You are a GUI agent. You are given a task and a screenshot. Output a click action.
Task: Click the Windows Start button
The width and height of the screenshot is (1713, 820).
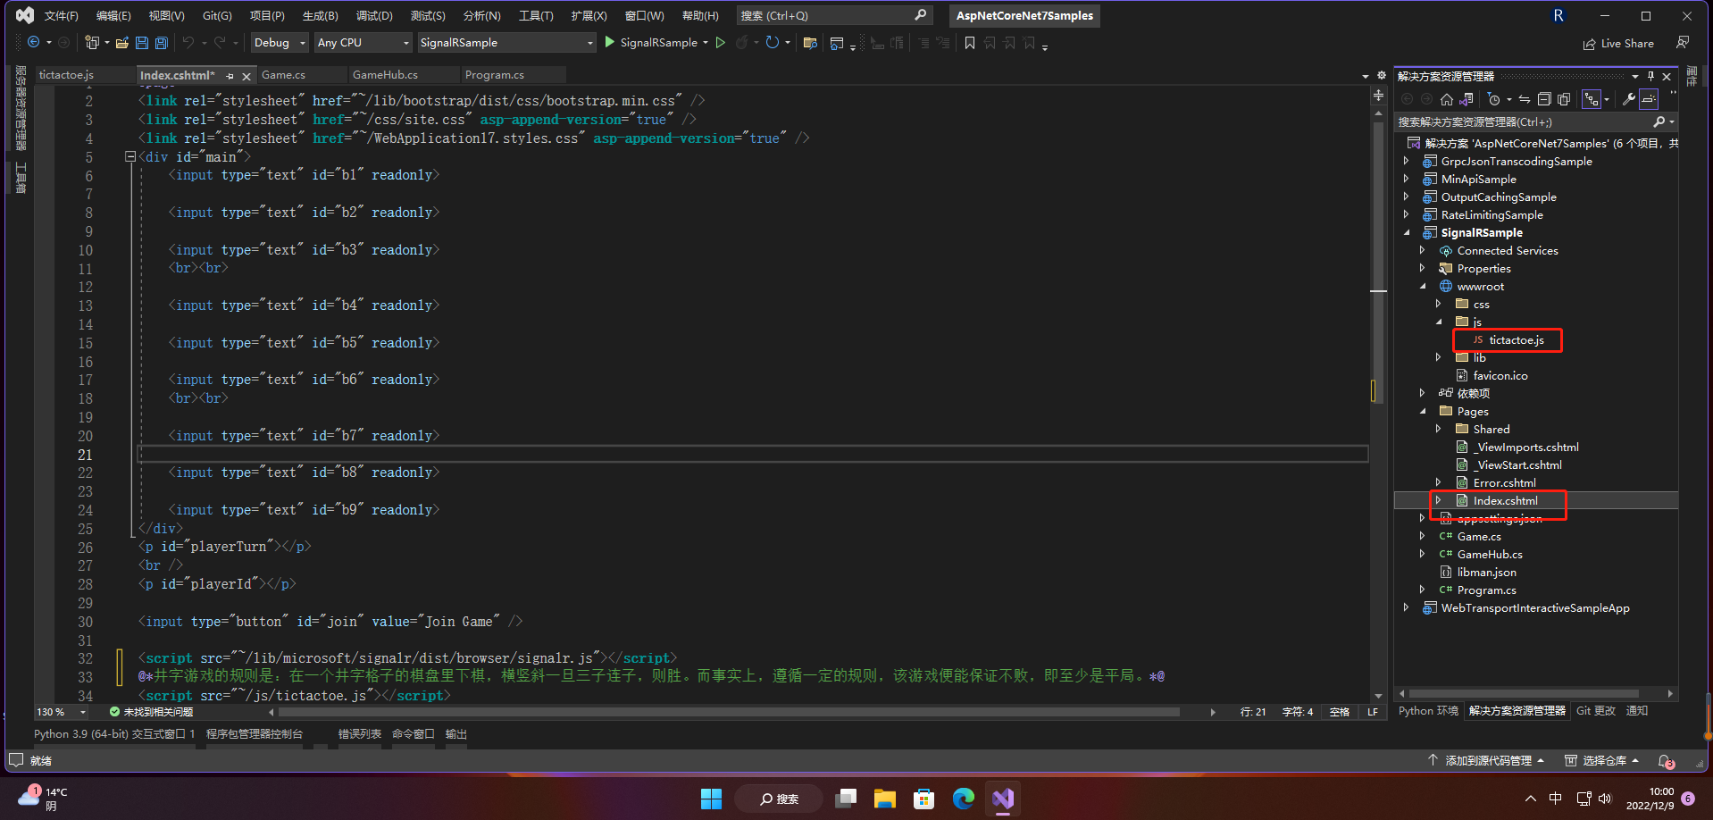pos(711,799)
